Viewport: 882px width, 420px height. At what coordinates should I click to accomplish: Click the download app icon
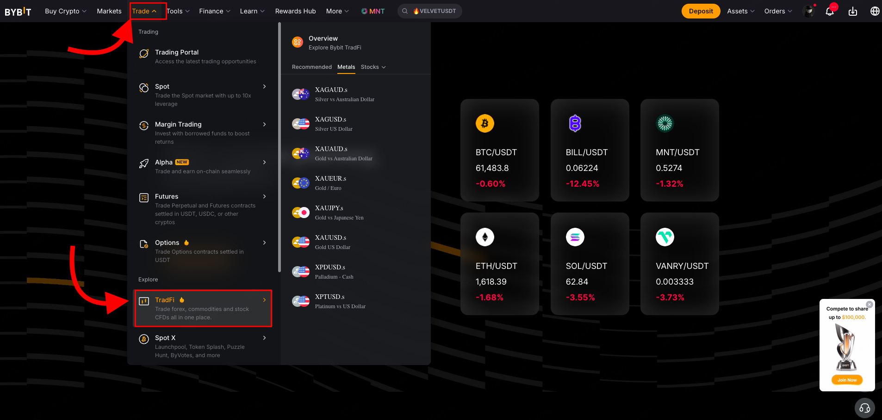point(853,11)
